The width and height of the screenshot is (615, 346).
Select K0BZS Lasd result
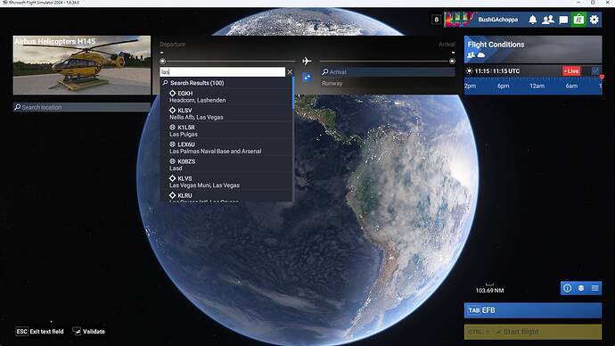[x=226, y=165]
